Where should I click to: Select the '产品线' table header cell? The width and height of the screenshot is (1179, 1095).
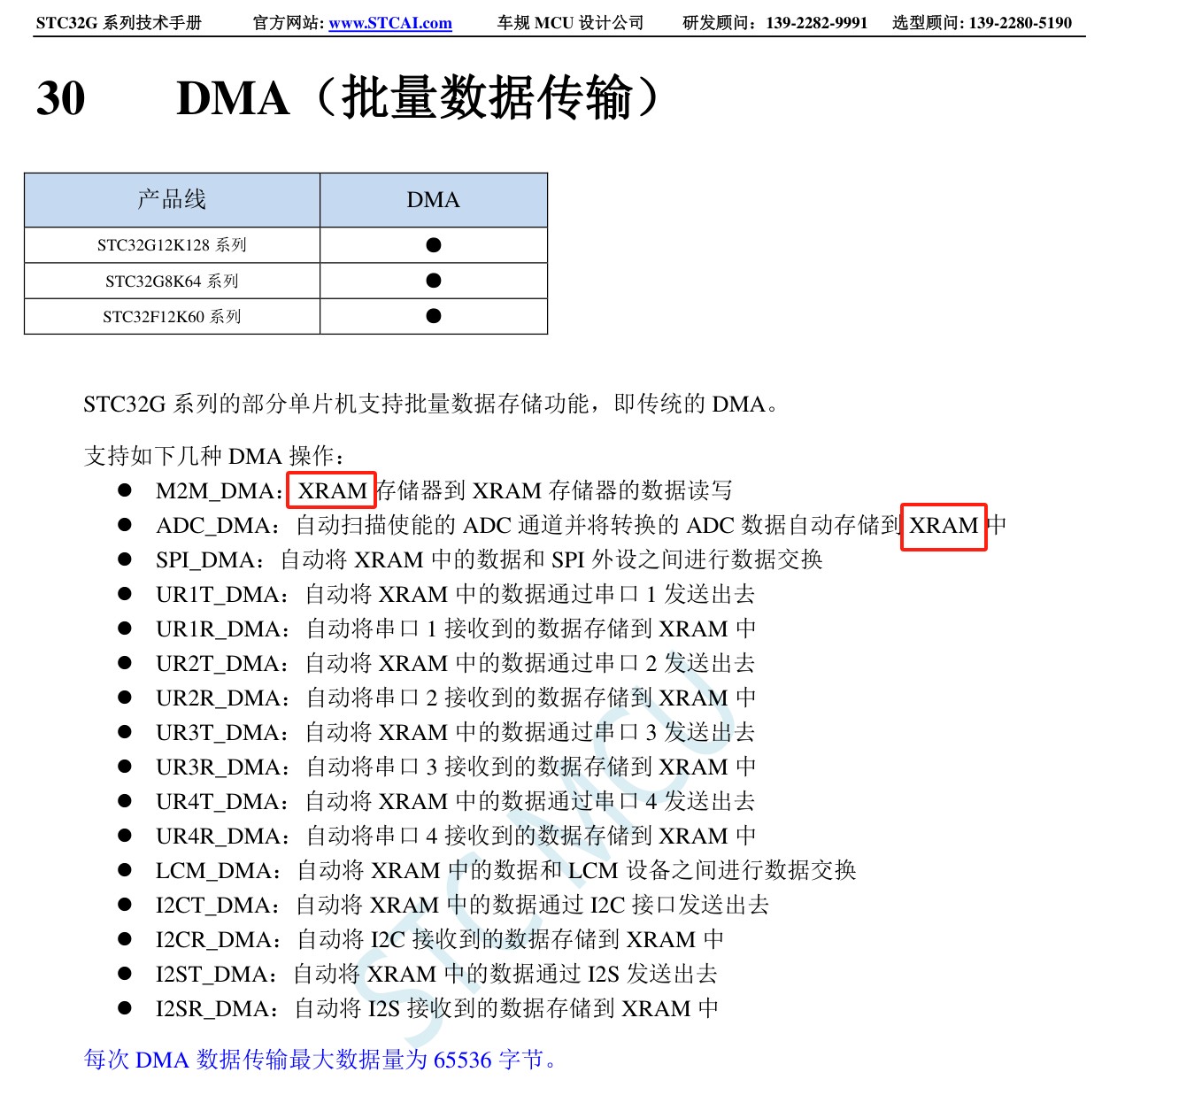[x=172, y=200]
